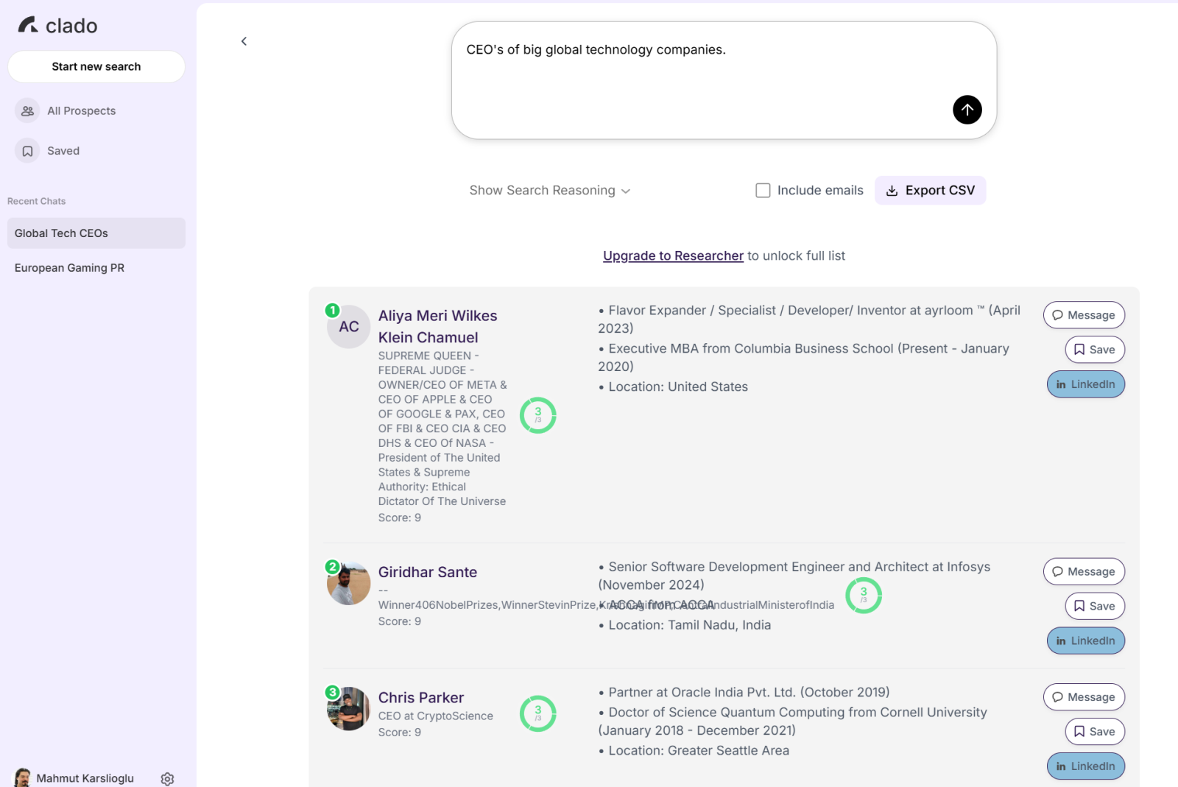
Task: Click the clado logo icon
Action: (28, 26)
